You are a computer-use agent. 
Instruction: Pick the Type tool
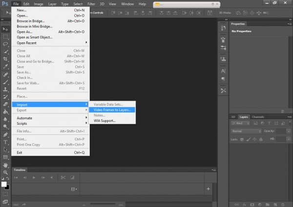point(5,142)
